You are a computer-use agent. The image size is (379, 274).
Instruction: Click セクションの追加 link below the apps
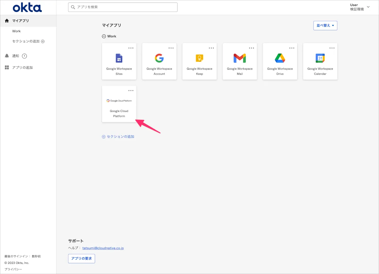coord(118,137)
